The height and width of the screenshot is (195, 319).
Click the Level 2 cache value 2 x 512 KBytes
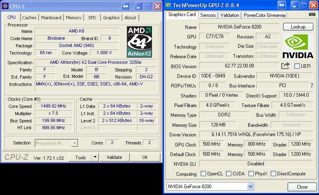117,120
